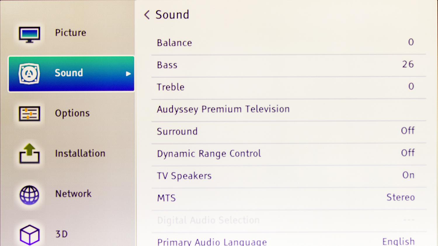Toggle the Surround Off setting
438x246 pixels.
click(408, 131)
